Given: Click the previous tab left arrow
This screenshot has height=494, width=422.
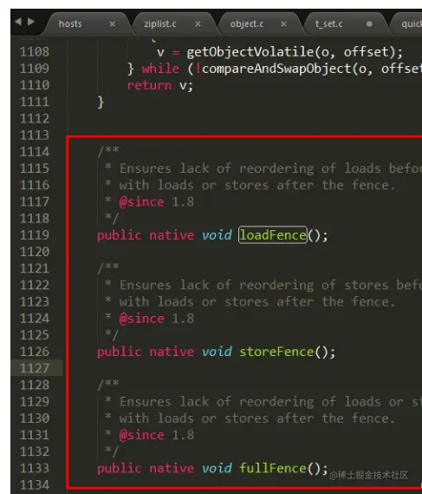Looking at the screenshot, I should [18, 22].
